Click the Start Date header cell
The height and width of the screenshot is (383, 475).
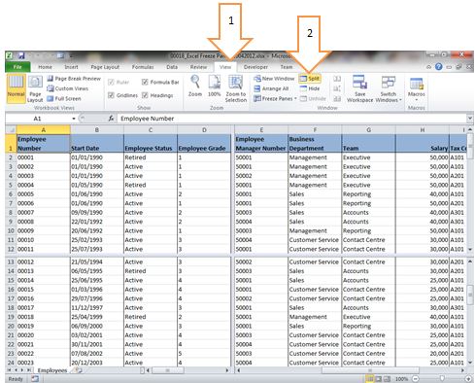click(97, 143)
